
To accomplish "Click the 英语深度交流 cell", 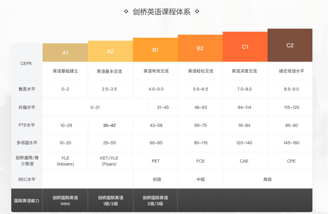I will point(244,71).
